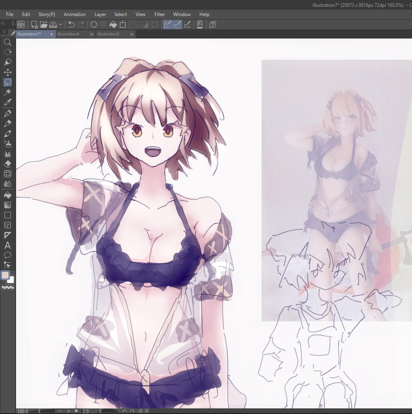Collapse the tool palette with double chevron
Image resolution: width=412 pixels, height=414 pixels.
point(3,24)
